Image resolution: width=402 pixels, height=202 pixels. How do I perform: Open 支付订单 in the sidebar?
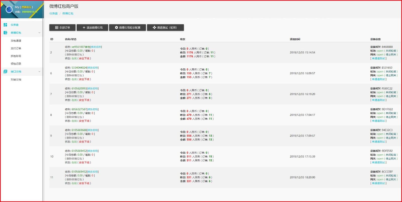[16, 48]
